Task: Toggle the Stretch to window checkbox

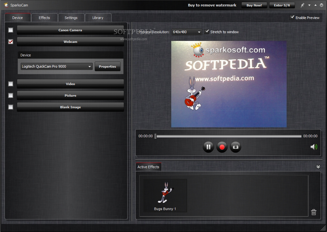Action: (207, 32)
